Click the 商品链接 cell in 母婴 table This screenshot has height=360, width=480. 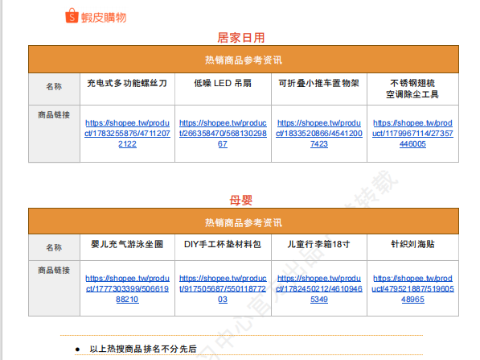(x=54, y=288)
